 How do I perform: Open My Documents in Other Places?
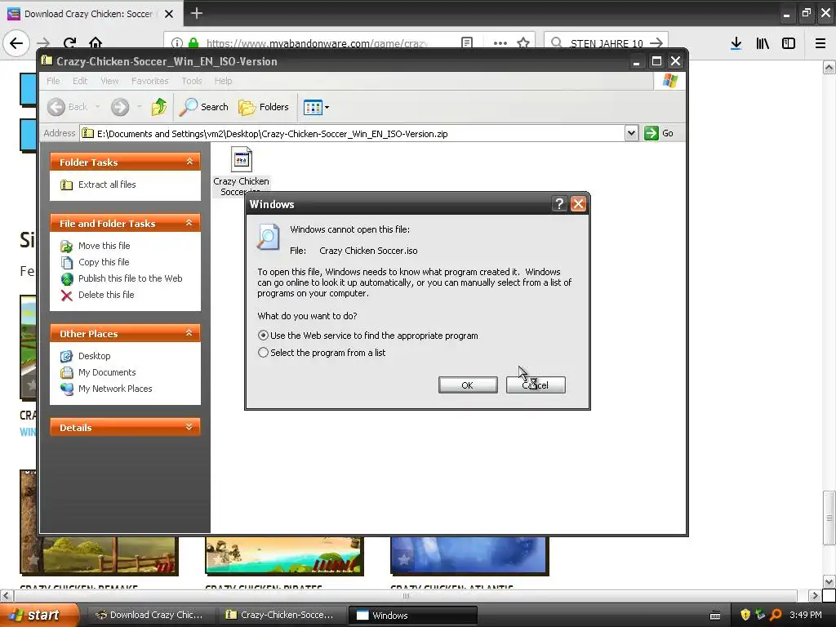point(107,372)
